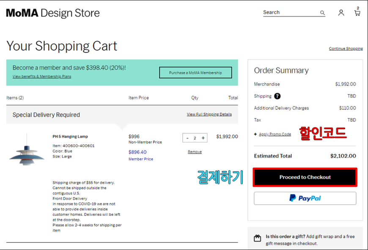Open the PH 5 Hanging Lamp thumbnail

27,150
